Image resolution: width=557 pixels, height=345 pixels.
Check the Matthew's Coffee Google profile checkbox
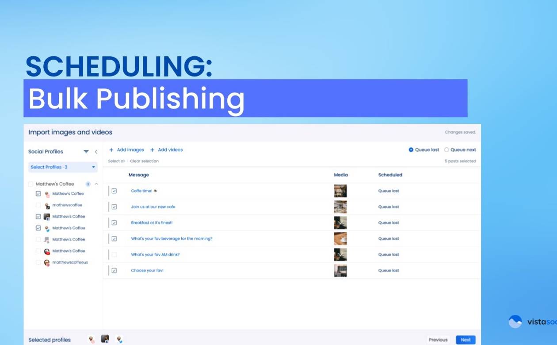point(38,240)
